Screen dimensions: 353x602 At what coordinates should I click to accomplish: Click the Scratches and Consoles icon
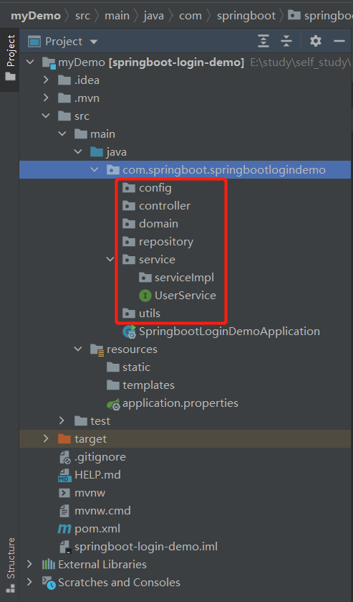pos(49,583)
